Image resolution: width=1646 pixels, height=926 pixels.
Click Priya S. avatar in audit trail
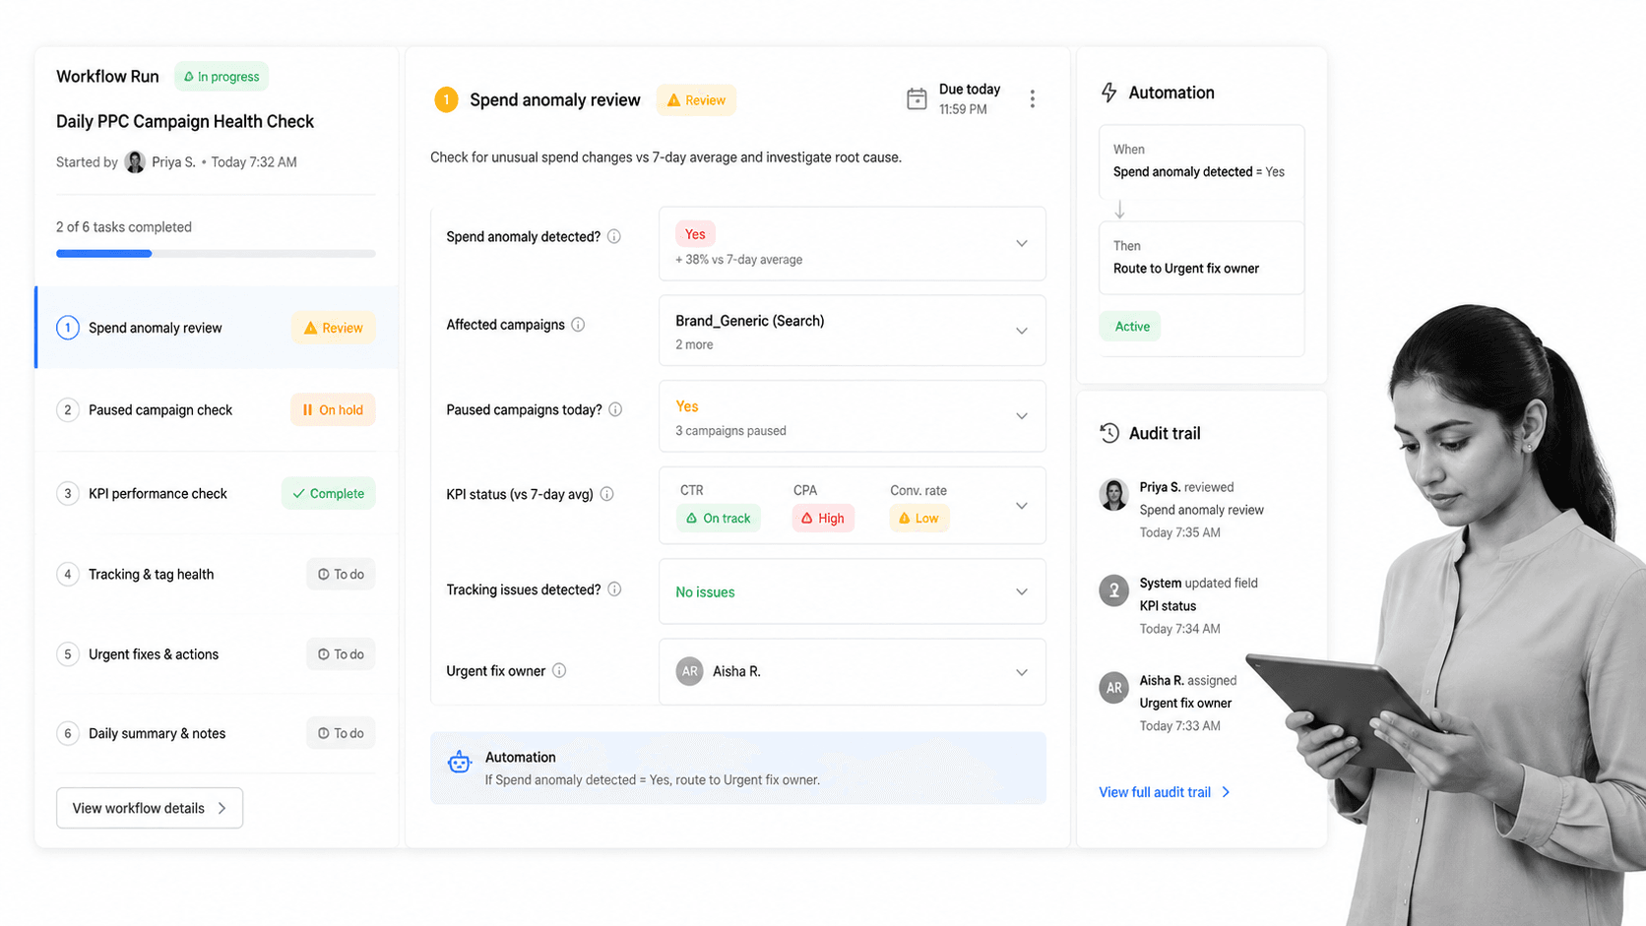tap(1113, 495)
